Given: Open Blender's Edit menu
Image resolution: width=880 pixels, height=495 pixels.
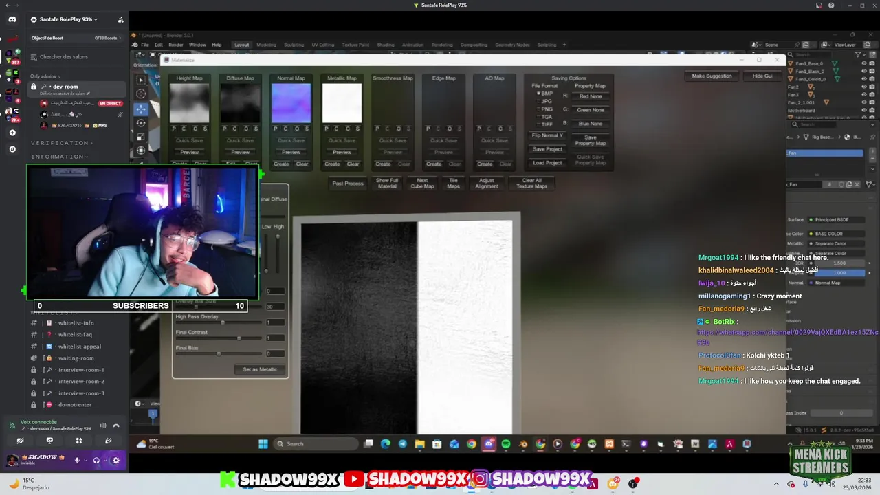Looking at the screenshot, I should click(158, 45).
